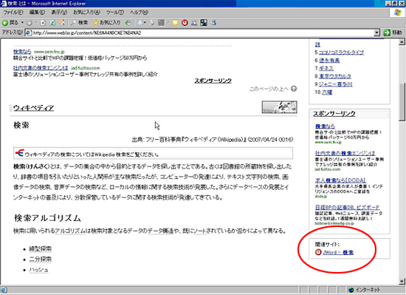
Task: Open ranking item 7 link
Action: coord(326,69)
